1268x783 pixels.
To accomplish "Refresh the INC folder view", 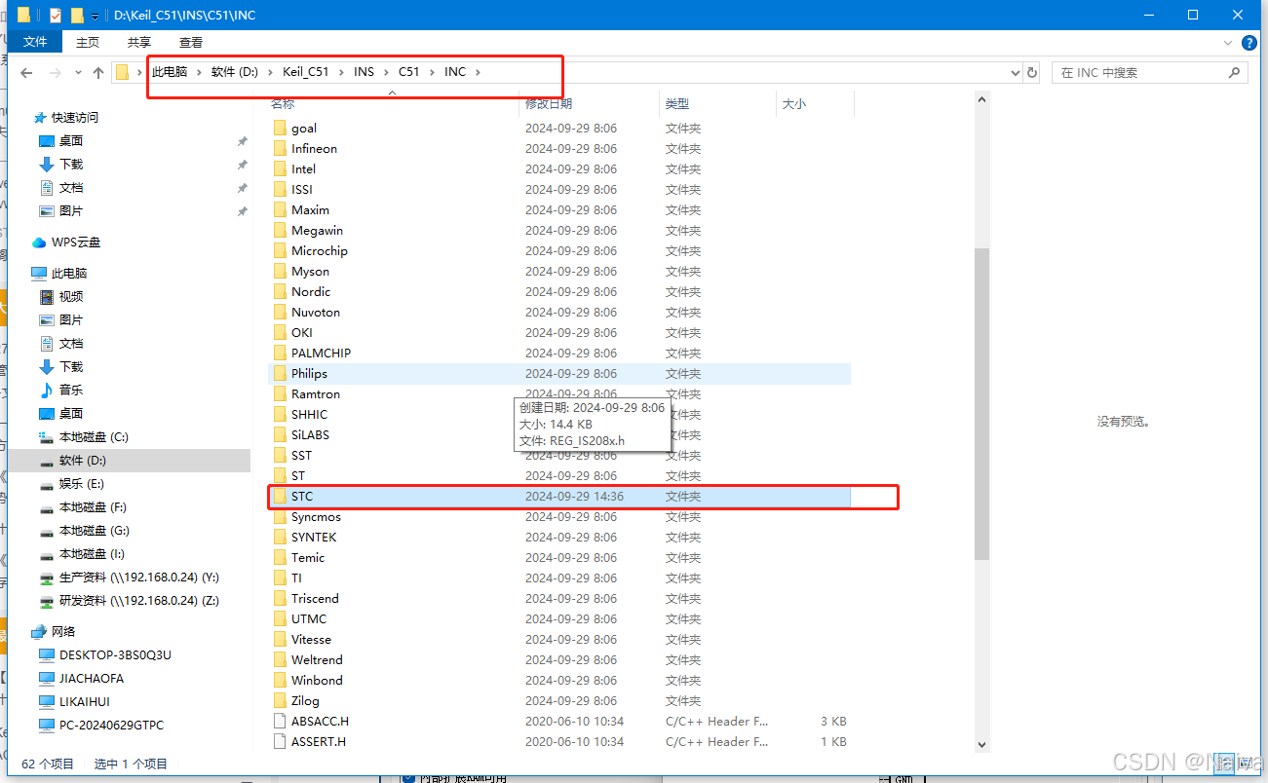I will click(x=1033, y=73).
